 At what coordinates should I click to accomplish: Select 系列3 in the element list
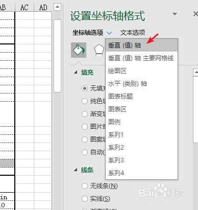[141, 160]
